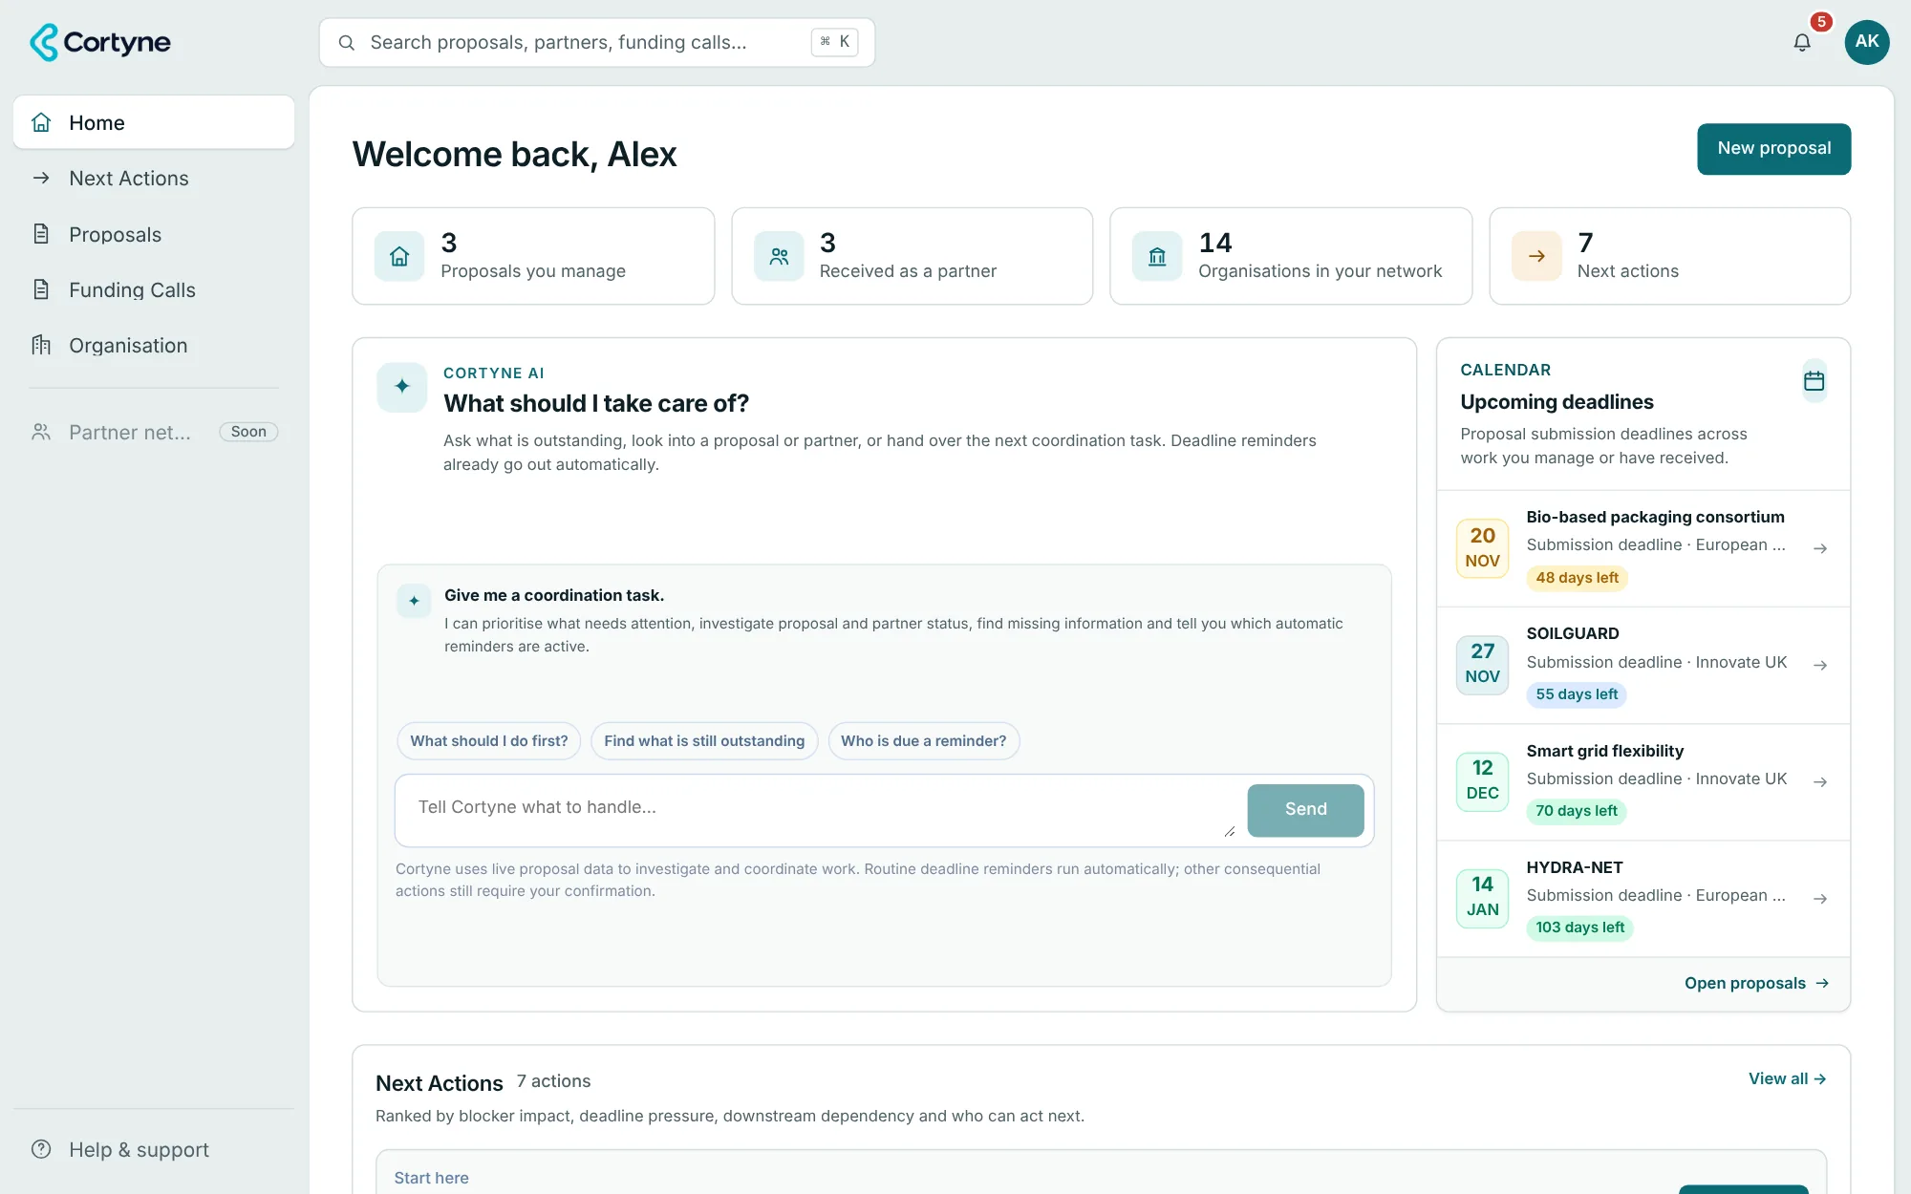Click the calendar icon in Upcoming deadlines
Image resolution: width=1911 pixels, height=1194 pixels.
[x=1814, y=382]
